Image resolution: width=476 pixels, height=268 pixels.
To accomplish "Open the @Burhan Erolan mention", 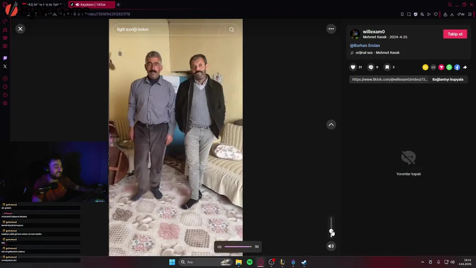I will pyautogui.click(x=365, y=45).
